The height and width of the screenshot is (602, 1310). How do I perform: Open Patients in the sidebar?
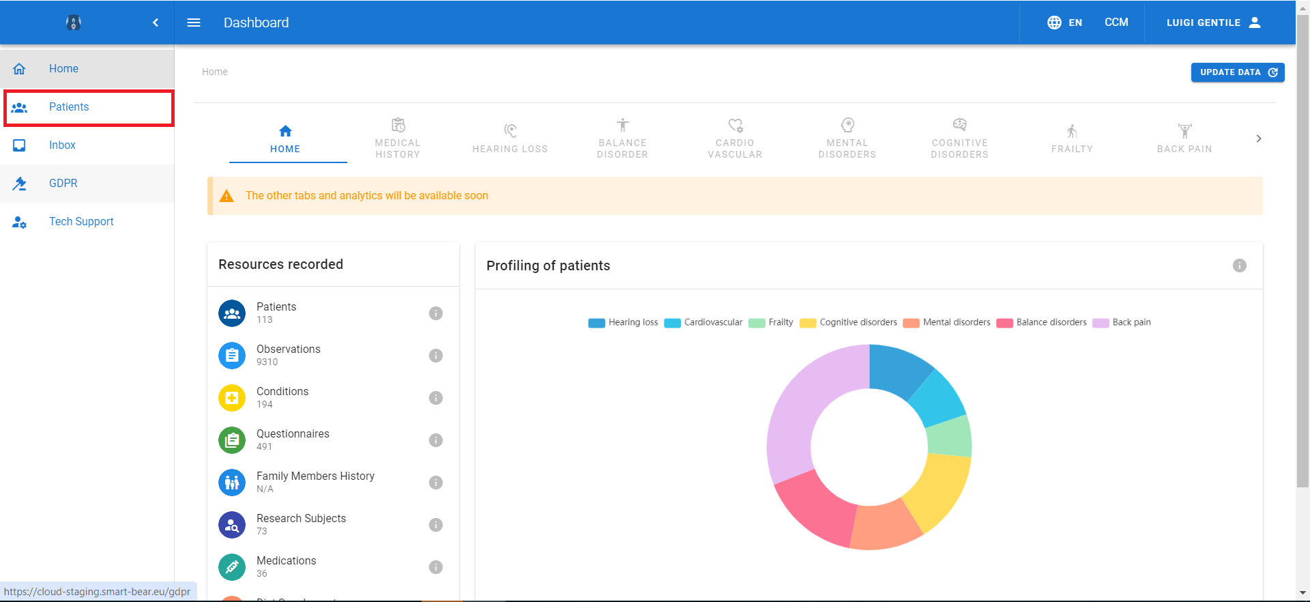[x=89, y=107]
